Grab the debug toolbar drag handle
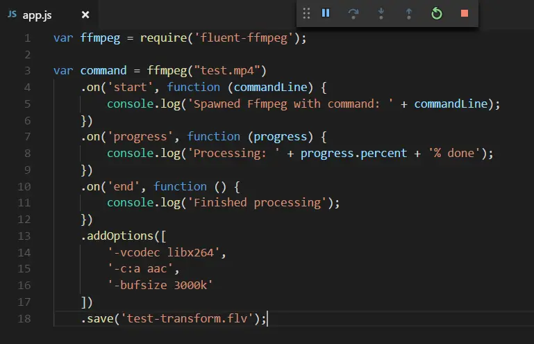This screenshot has height=344, width=534. pos(306,13)
